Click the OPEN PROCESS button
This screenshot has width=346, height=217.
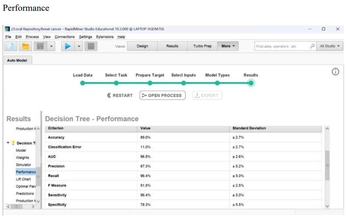coord(162,96)
